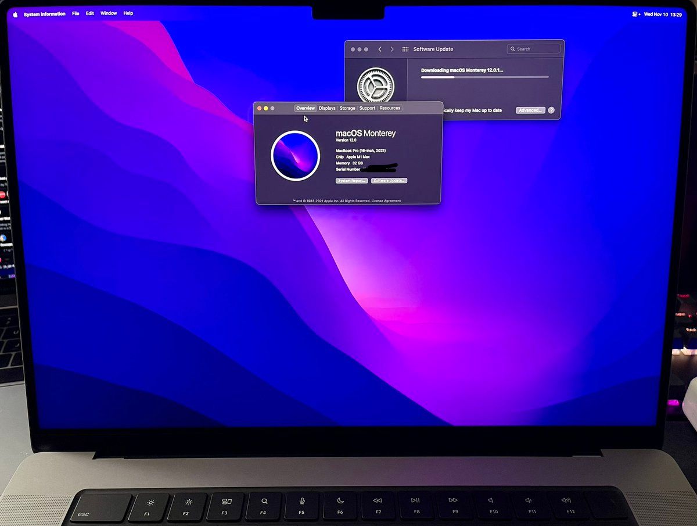Open System Report…
The width and height of the screenshot is (697, 526).
(352, 181)
